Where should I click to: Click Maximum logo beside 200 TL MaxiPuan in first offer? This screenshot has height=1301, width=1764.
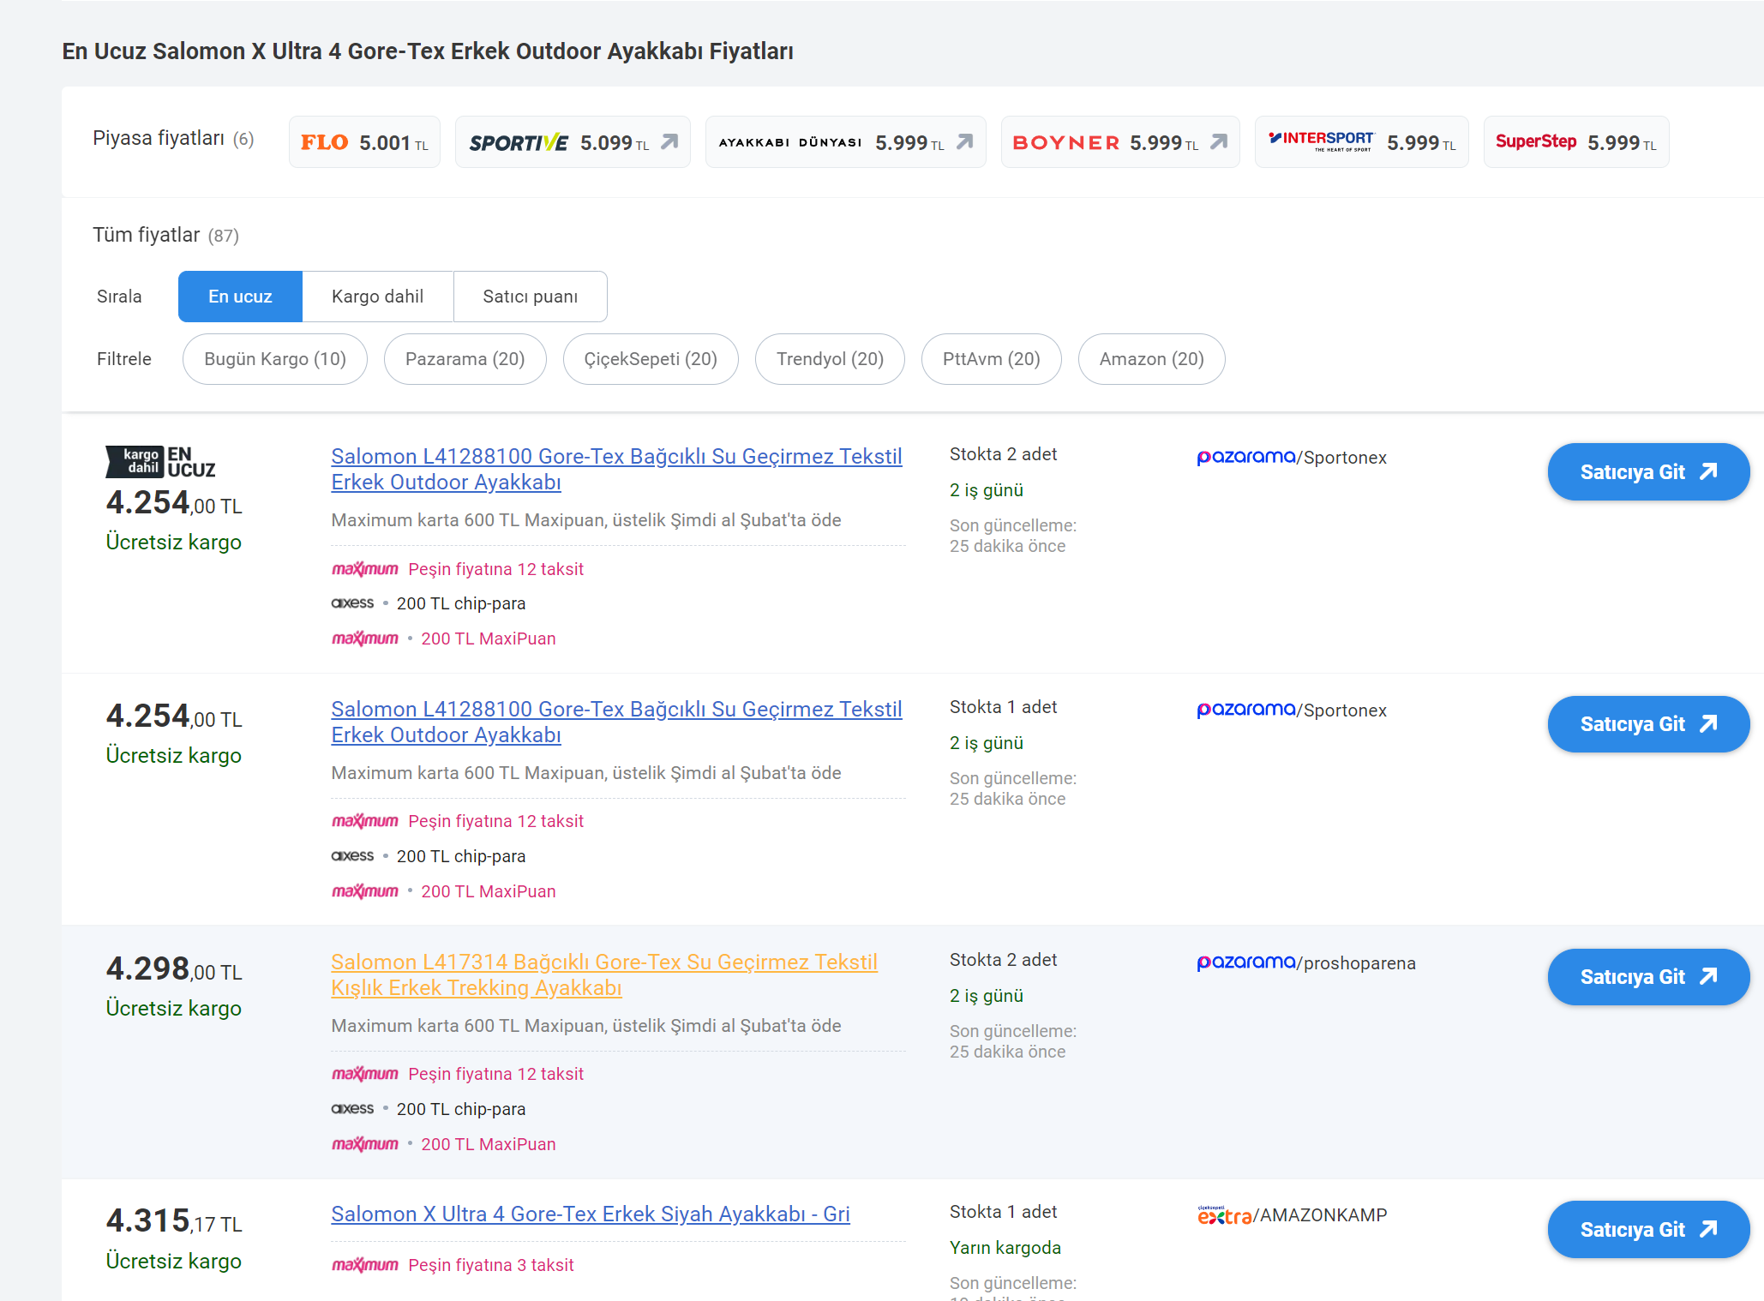(365, 639)
